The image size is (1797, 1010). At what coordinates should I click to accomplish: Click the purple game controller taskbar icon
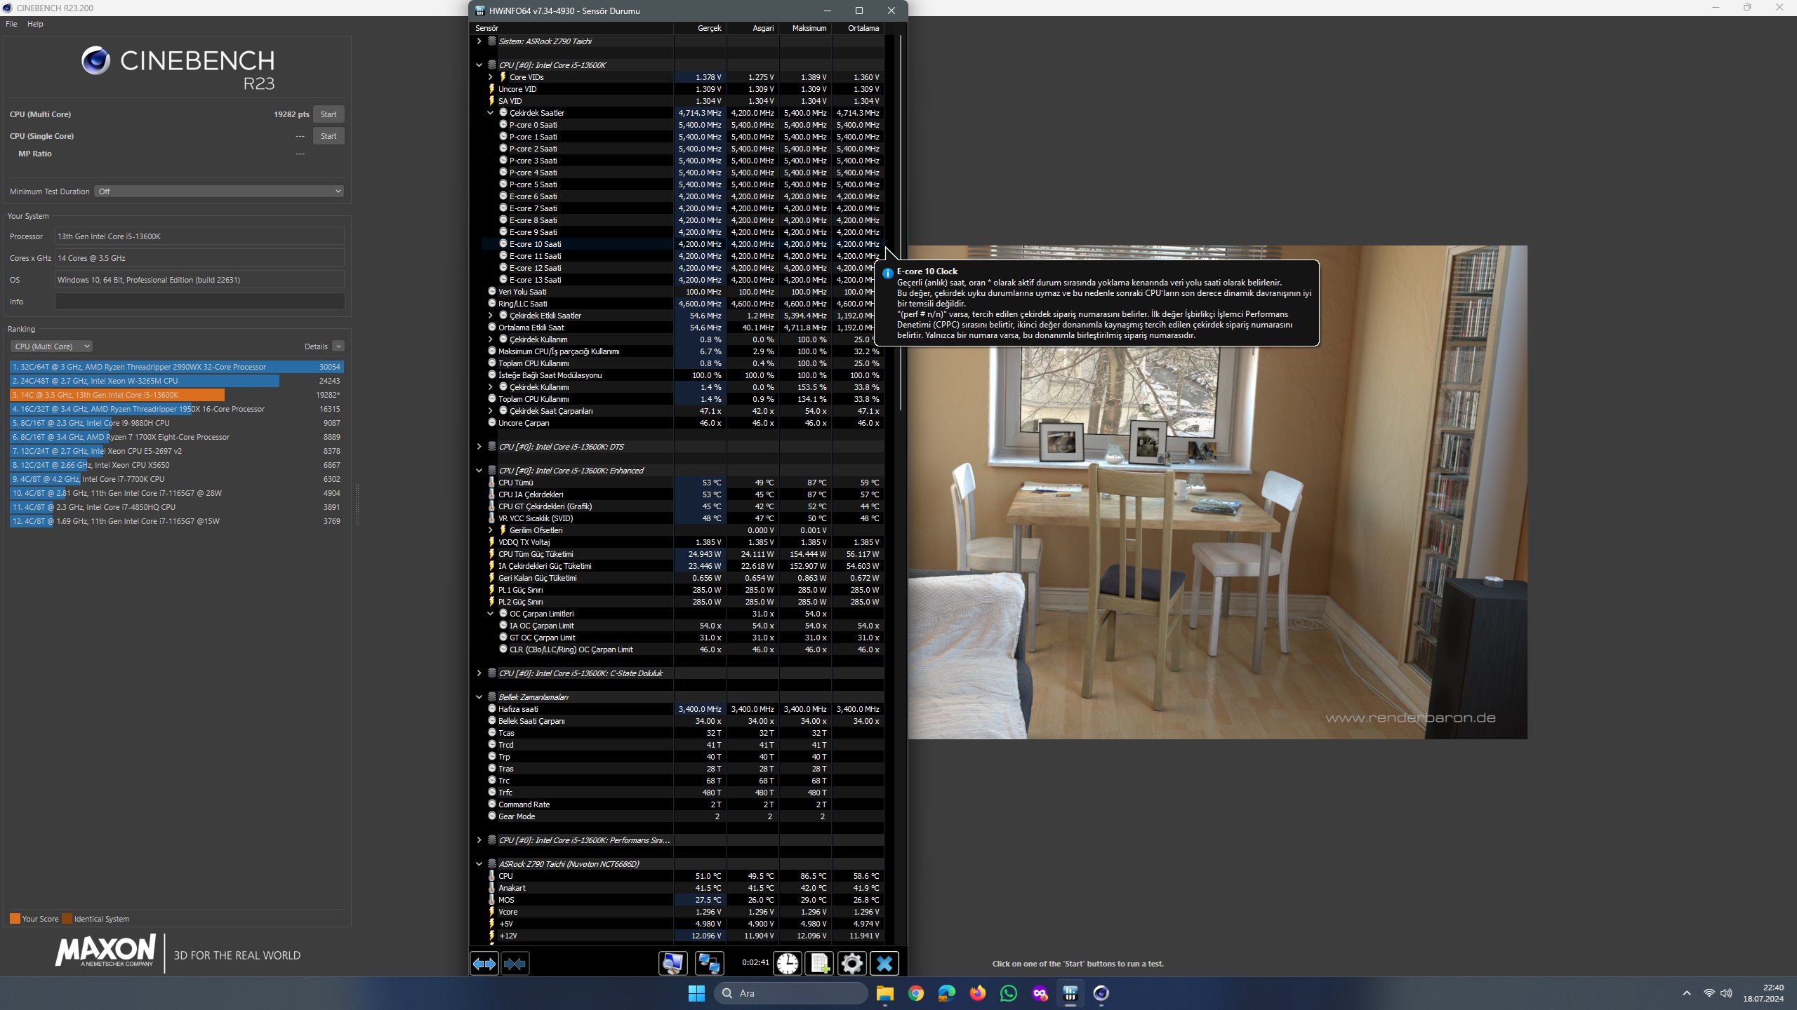pos(1039,993)
